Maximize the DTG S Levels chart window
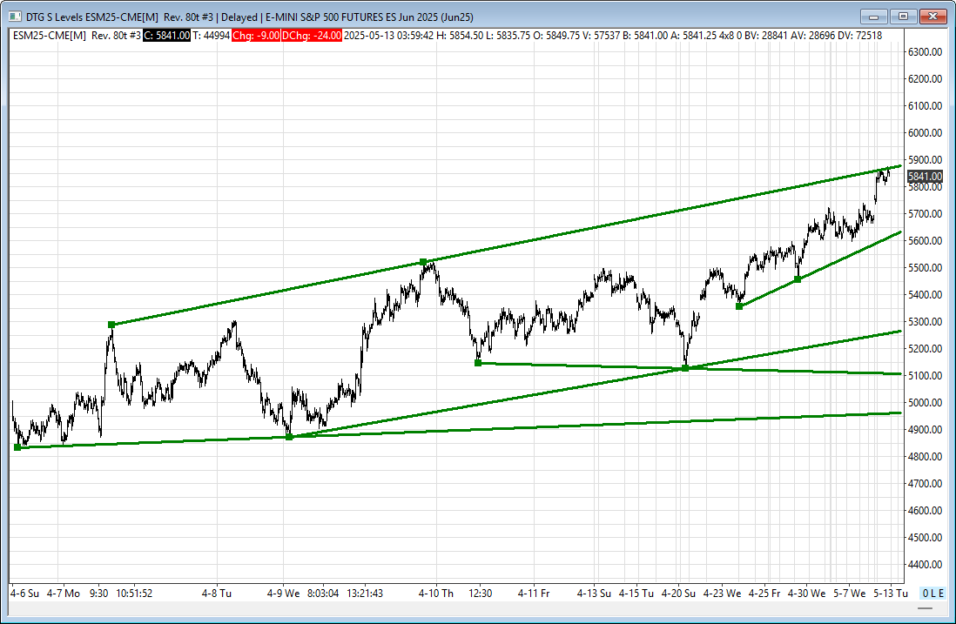This screenshot has height=624, width=956. point(904,17)
